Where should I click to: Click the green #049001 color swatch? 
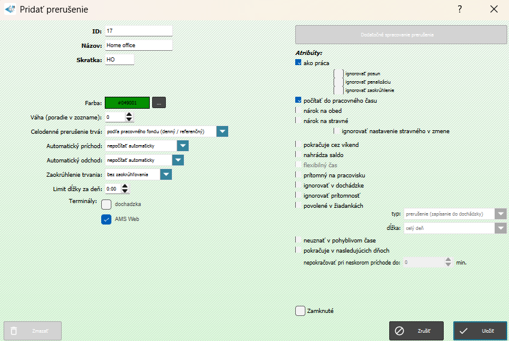point(127,103)
